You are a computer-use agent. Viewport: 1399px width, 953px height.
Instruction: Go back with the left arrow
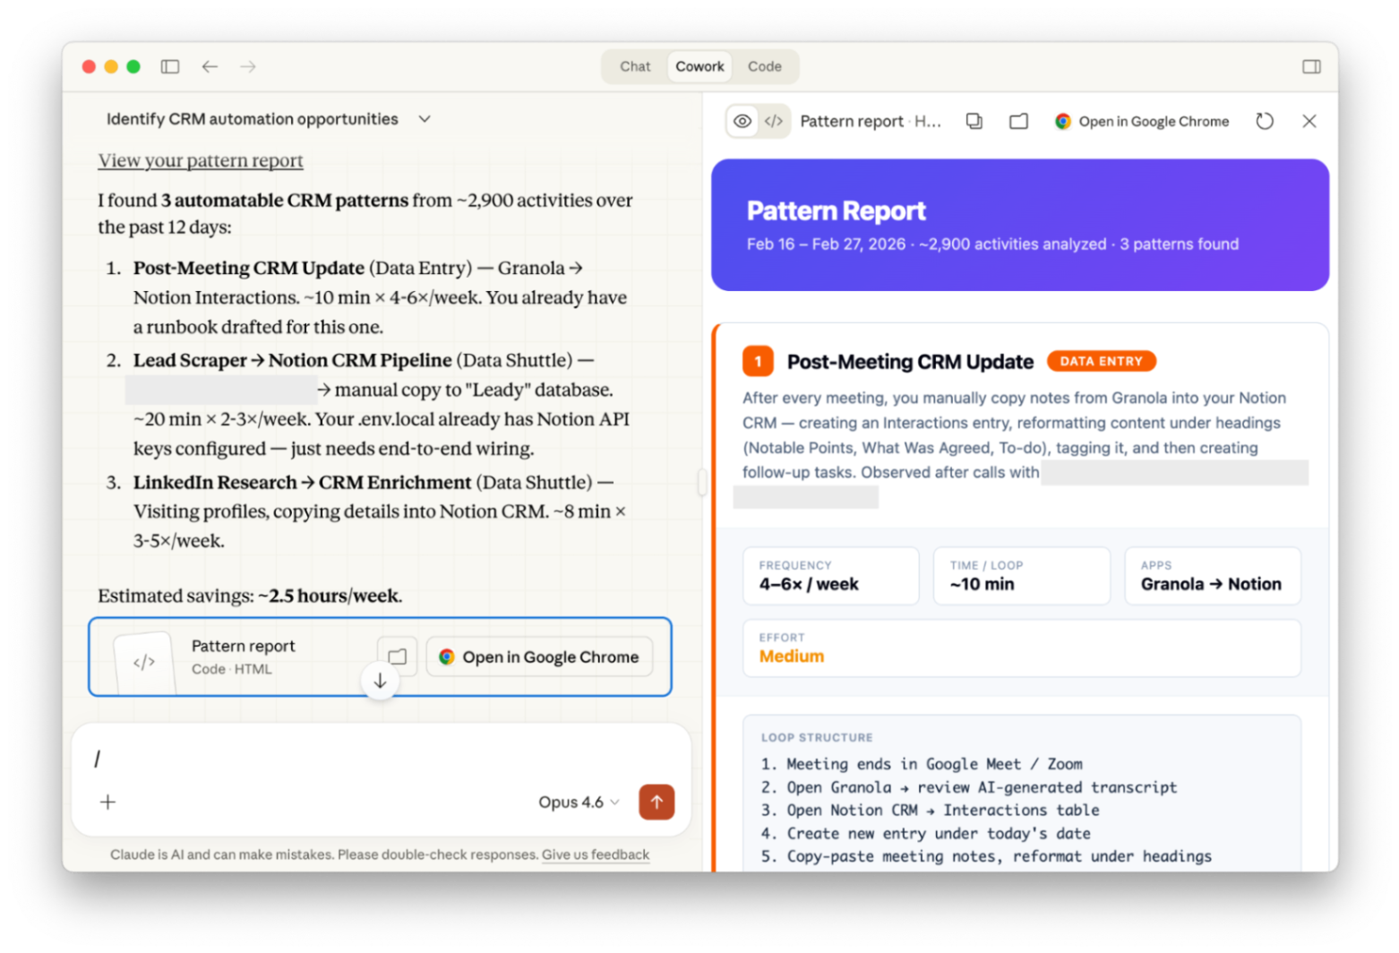pyautogui.click(x=210, y=66)
